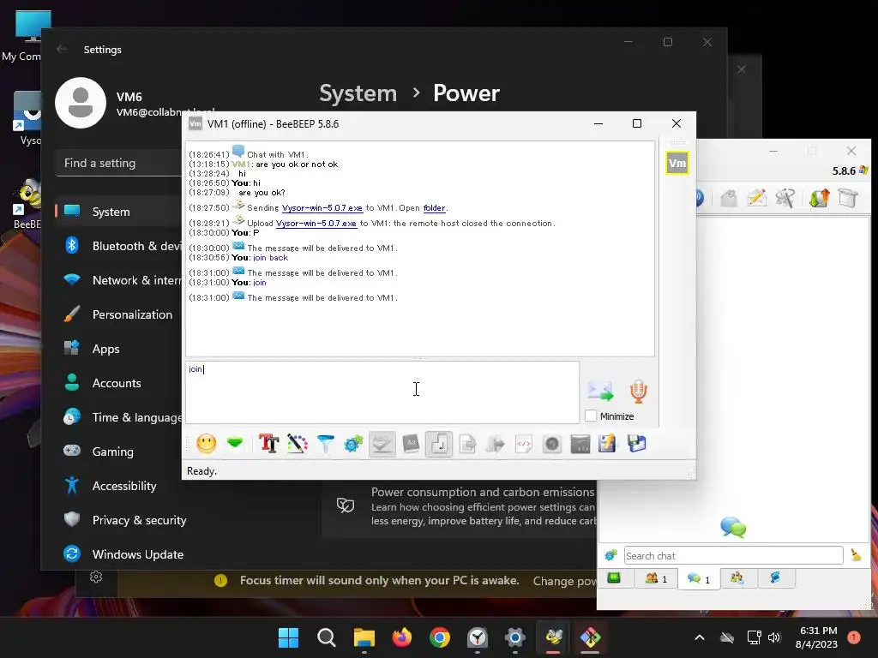
Task: Record a voice message with microphone
Action: tap(638, 391)
